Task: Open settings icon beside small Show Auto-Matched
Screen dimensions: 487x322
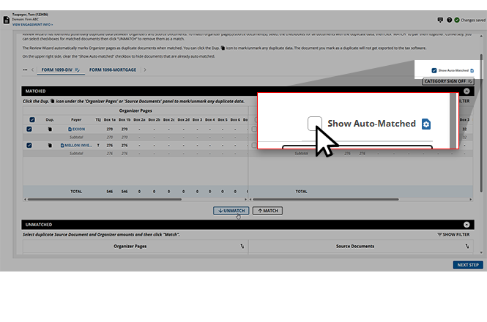Action: 472,70
